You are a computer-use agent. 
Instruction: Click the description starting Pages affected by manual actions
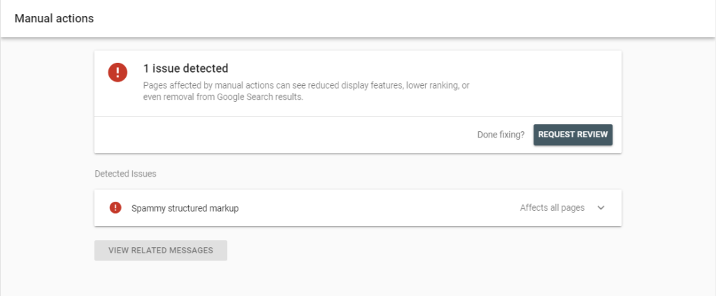pos(306,91)
